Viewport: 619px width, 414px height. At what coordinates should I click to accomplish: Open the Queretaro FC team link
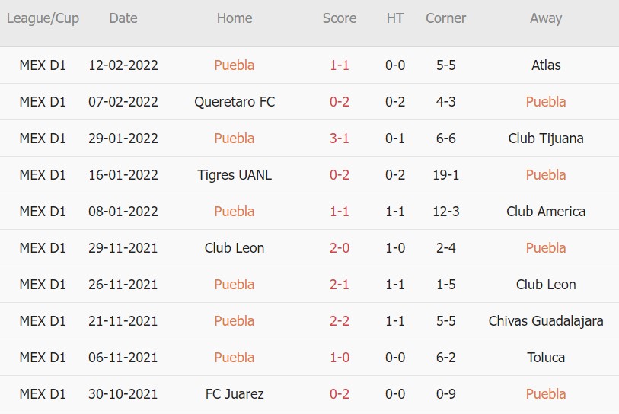[x=234, y=102]
